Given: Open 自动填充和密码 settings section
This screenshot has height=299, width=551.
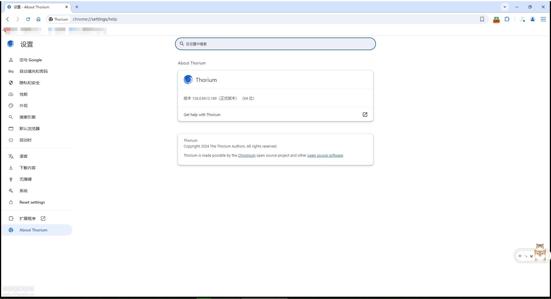Looking at the screenshot, I should pos(37,71).
